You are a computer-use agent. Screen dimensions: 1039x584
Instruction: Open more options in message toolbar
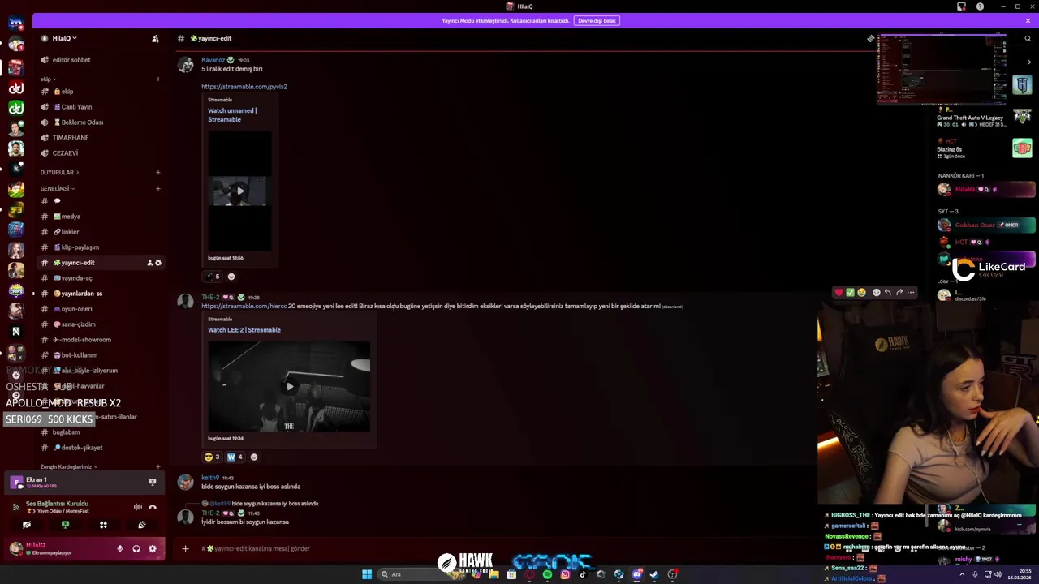click(910, 292)
